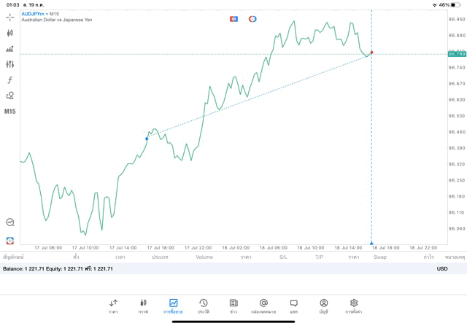The height and width of the screenshot is (326, 467).
Task: Open the drawing shapes objects icon
Action: (10, 96)
